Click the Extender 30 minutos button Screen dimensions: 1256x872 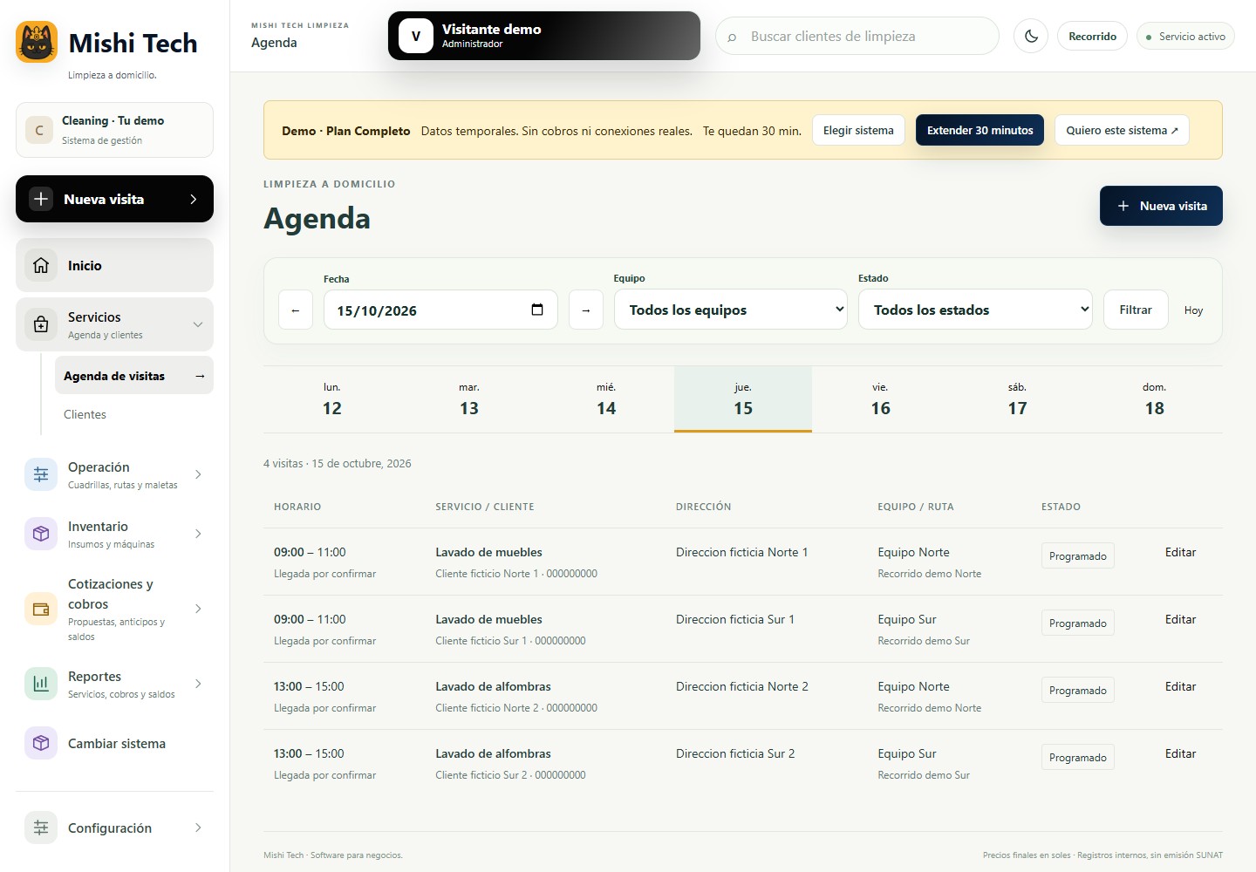980,130
